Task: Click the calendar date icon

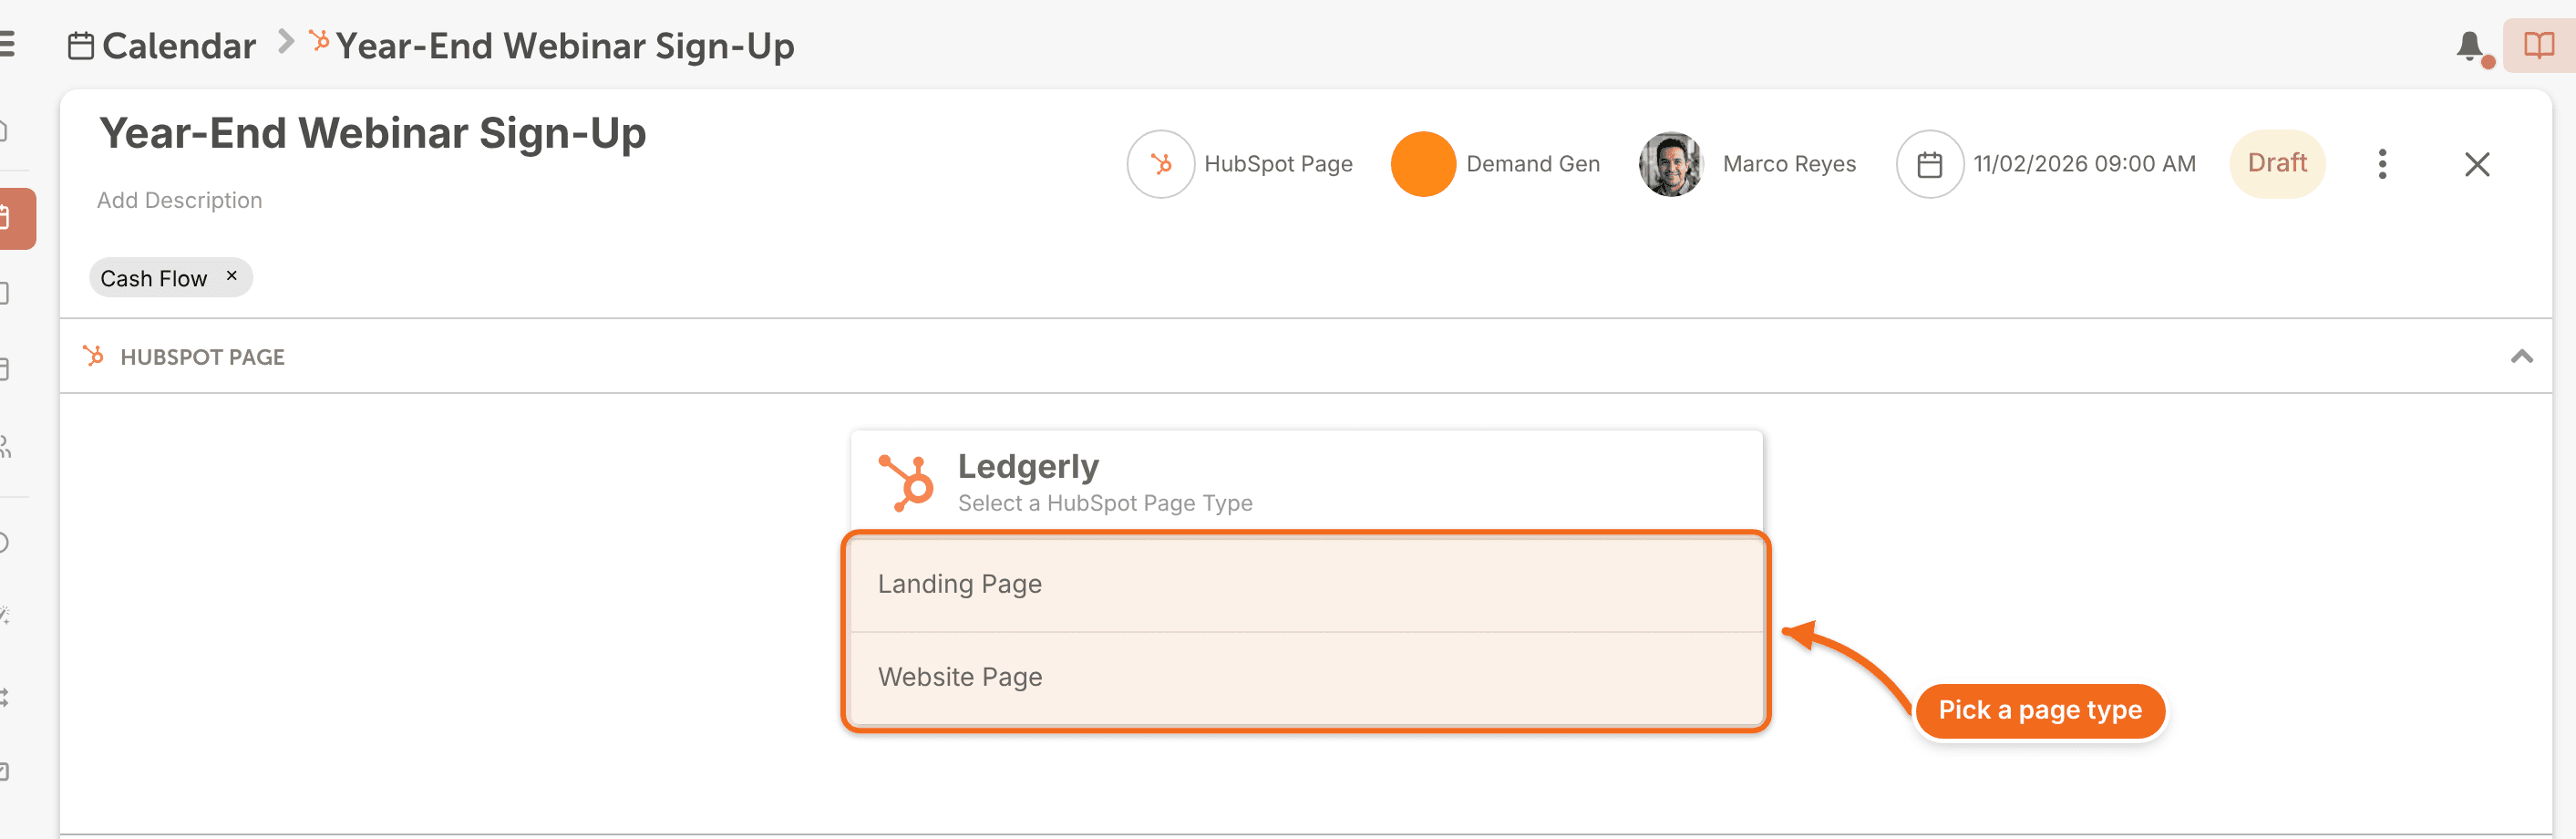Action: (1929, 164)
